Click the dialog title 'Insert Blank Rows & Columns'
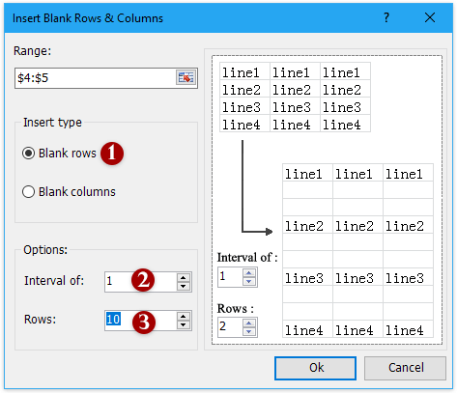This screenshot has width=457, height=393. tap(88, 18)
